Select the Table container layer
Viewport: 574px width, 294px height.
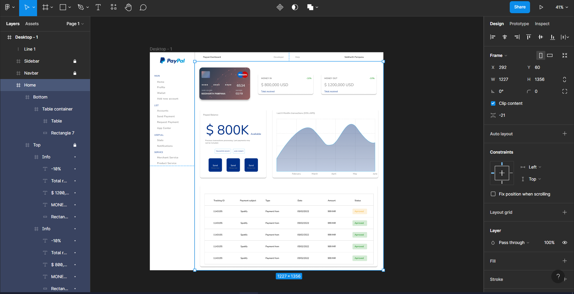pos(58,109)
